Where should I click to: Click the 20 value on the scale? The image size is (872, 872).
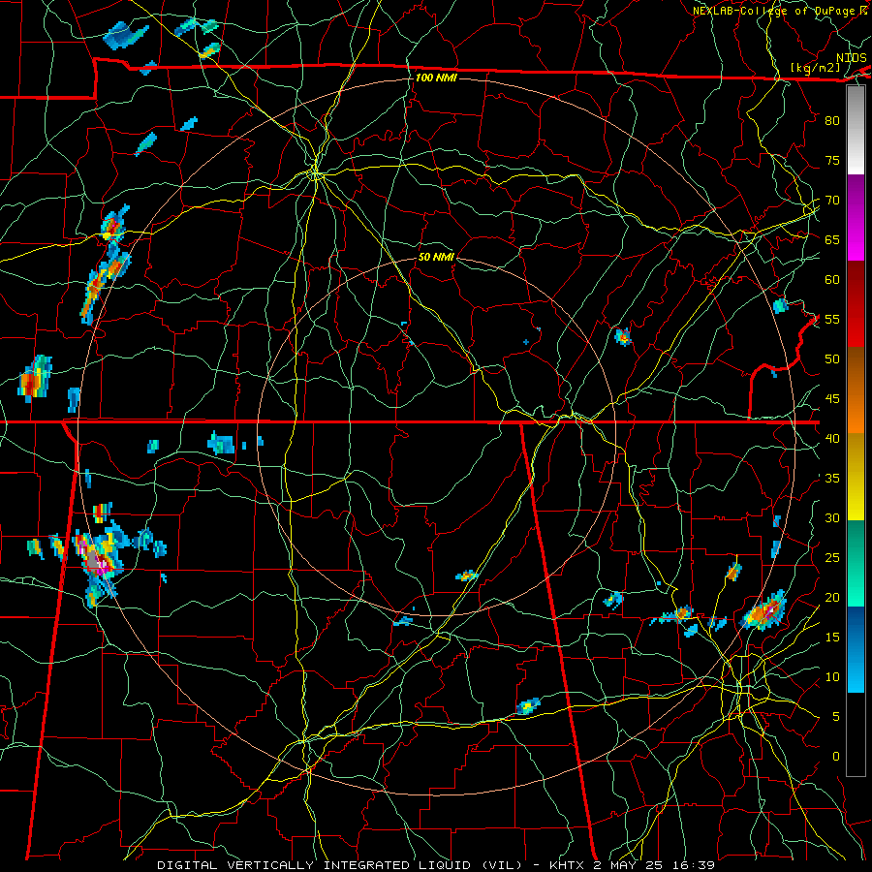[832, 597]
